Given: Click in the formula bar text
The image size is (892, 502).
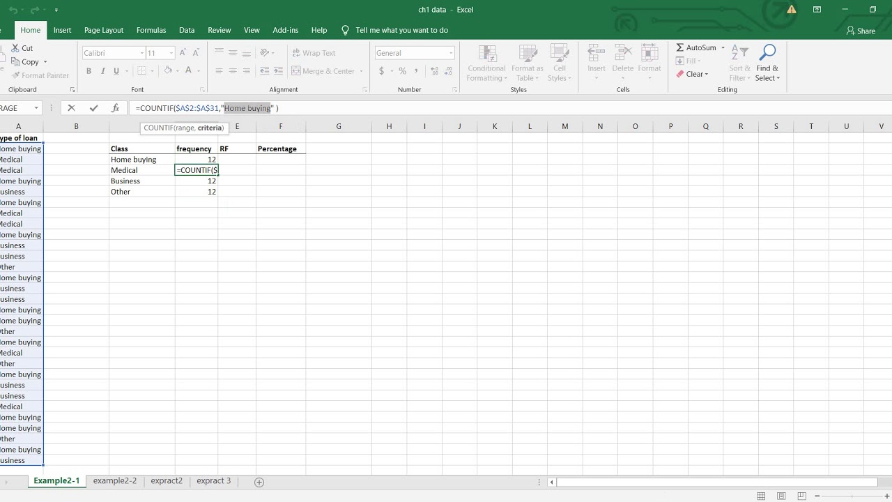Looking at the screenshot, I should (207, 108).
